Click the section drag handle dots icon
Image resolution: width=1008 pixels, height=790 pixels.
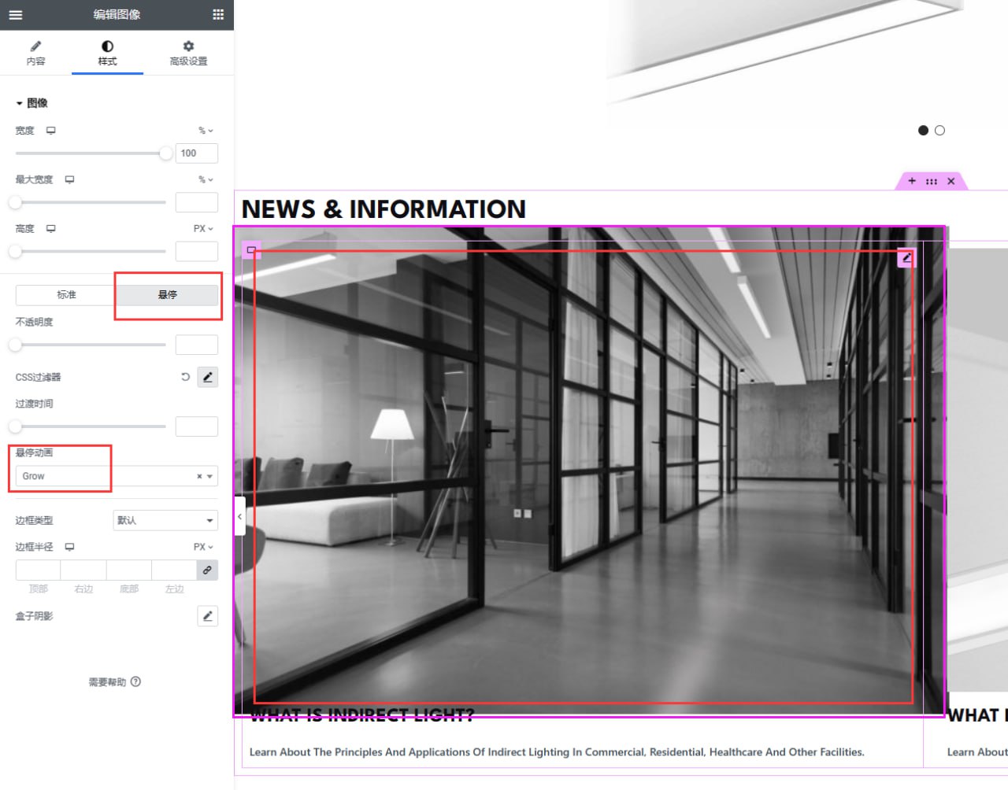point(932,181)
